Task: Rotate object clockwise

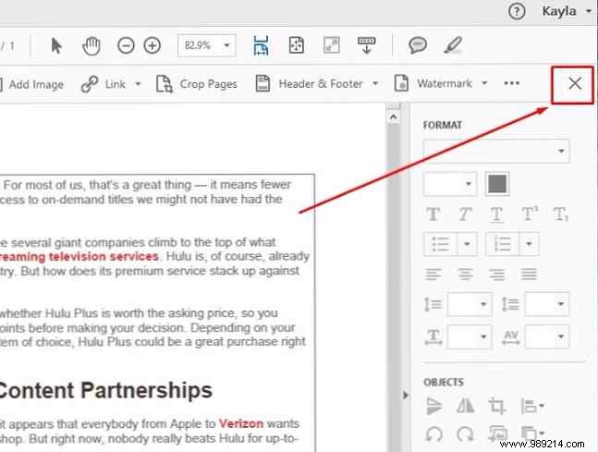Action: [x=465, y=434]
